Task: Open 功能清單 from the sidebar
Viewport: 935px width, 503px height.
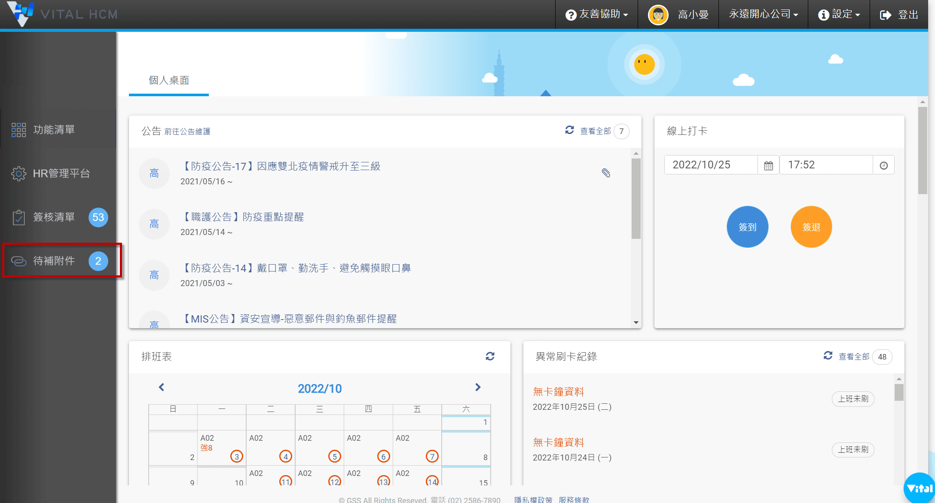Action: coord(54,130)
